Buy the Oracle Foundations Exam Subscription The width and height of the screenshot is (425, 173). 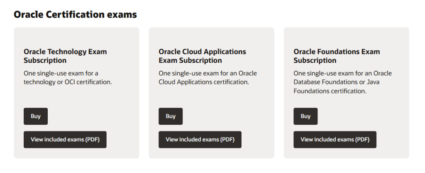click(x=305, y=116)
